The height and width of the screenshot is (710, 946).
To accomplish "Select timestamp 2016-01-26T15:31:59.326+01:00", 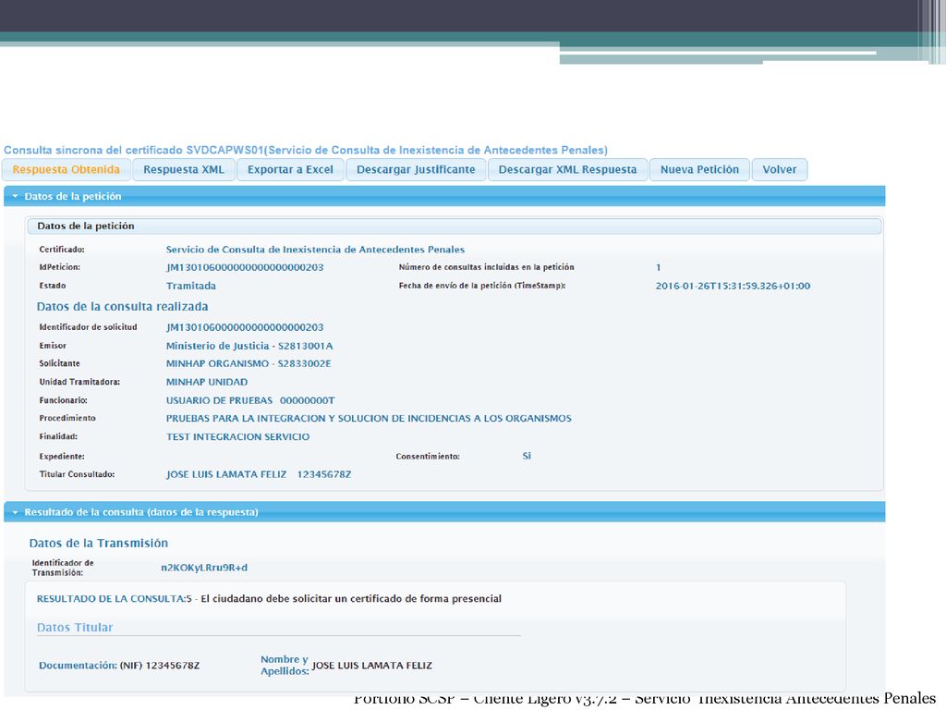I will tap(733, 286).
